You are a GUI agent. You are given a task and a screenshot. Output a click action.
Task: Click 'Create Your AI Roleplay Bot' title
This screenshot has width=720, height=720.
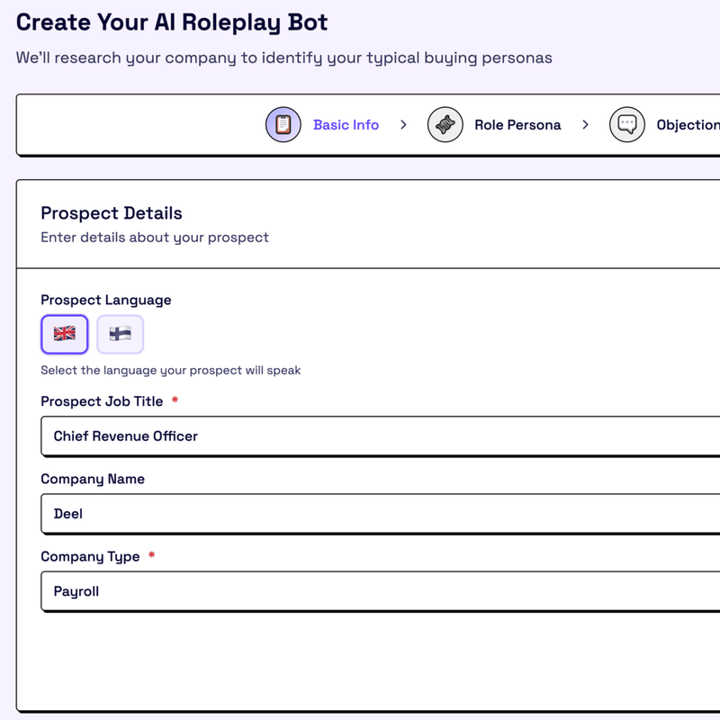(172, 22)
